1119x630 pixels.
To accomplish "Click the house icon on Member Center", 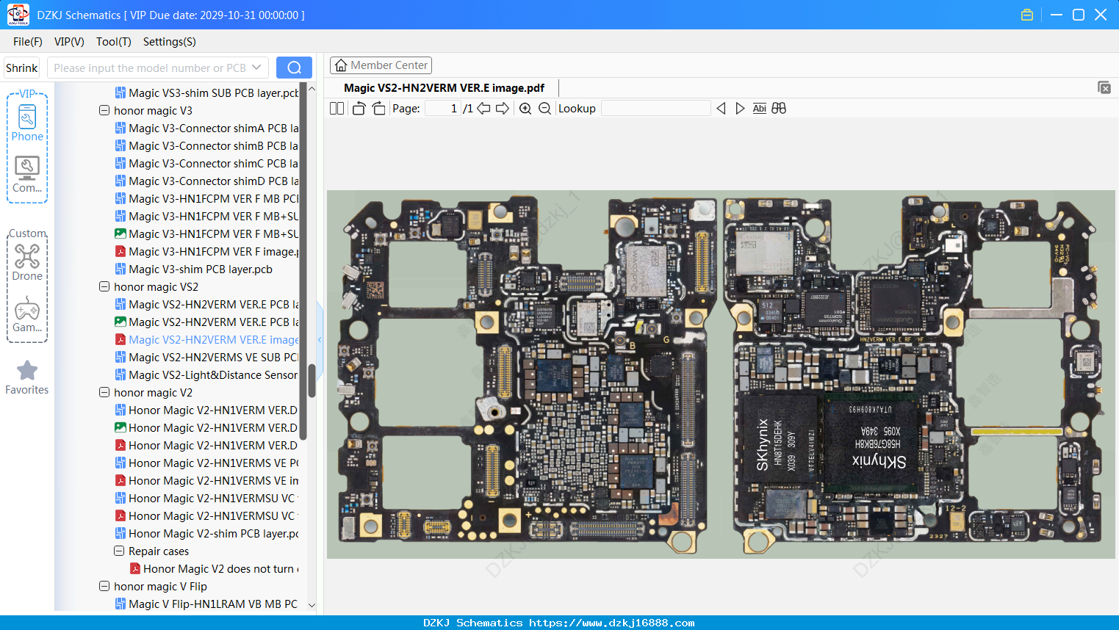I will click(341, 65).
